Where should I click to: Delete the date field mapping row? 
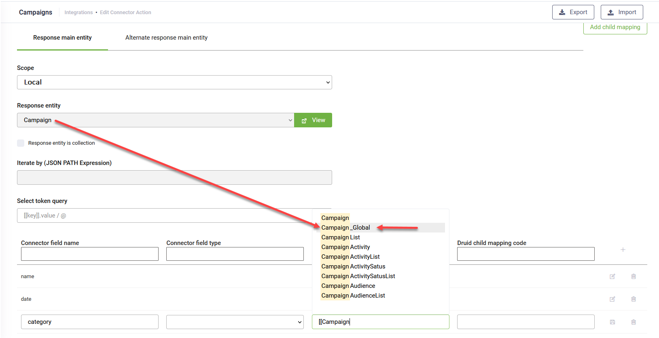(633, 299)
